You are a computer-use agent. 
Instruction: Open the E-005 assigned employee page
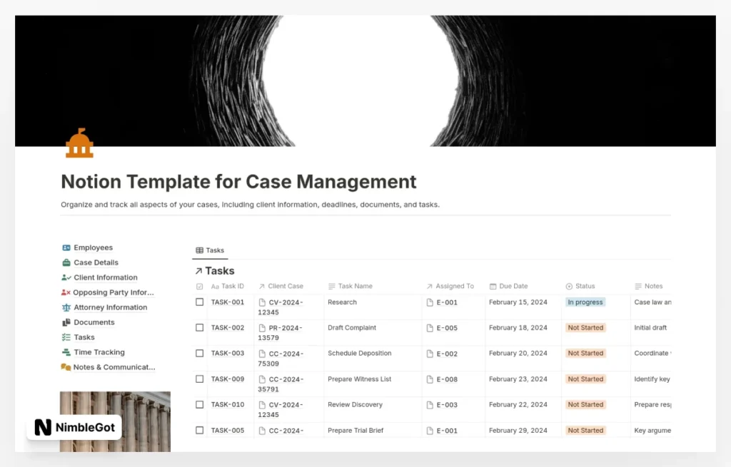point(447,328)
